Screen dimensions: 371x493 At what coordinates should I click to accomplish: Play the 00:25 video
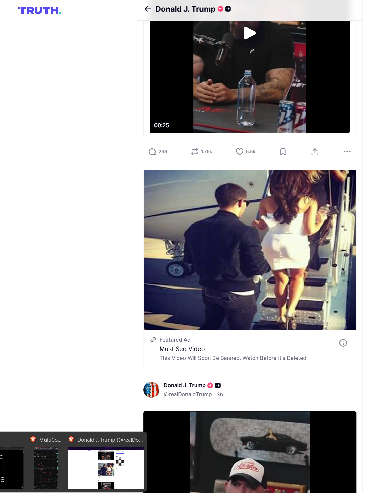tap(250, 33)
